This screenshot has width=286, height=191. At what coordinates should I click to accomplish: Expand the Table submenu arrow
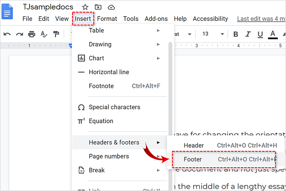point(158,31)
